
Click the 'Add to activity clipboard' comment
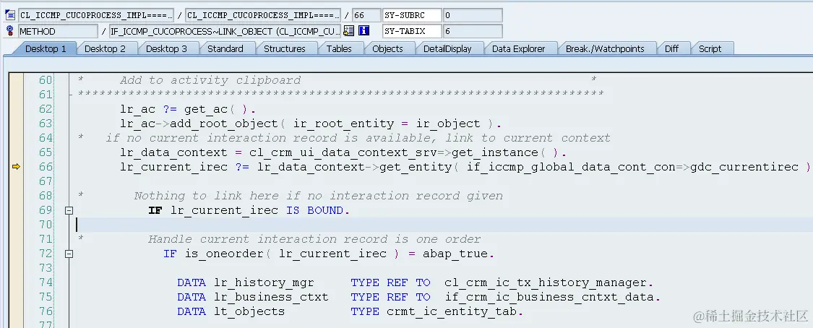point(210,79)
